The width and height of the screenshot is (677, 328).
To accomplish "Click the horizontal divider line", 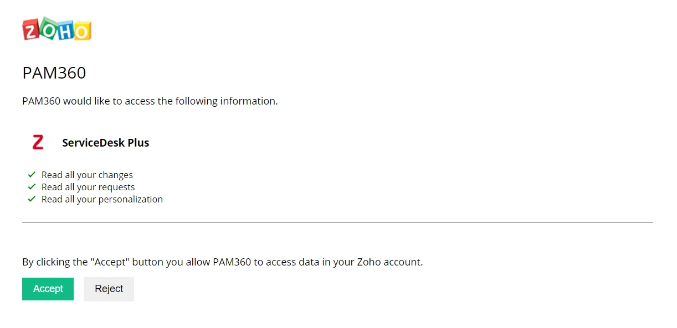I will coord(337,222).
